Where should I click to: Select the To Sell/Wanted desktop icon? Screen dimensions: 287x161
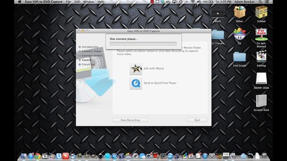click(x=261, y=38)
